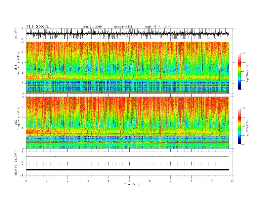Click the '10' tick on the time axis

click(x=233, y=181)
